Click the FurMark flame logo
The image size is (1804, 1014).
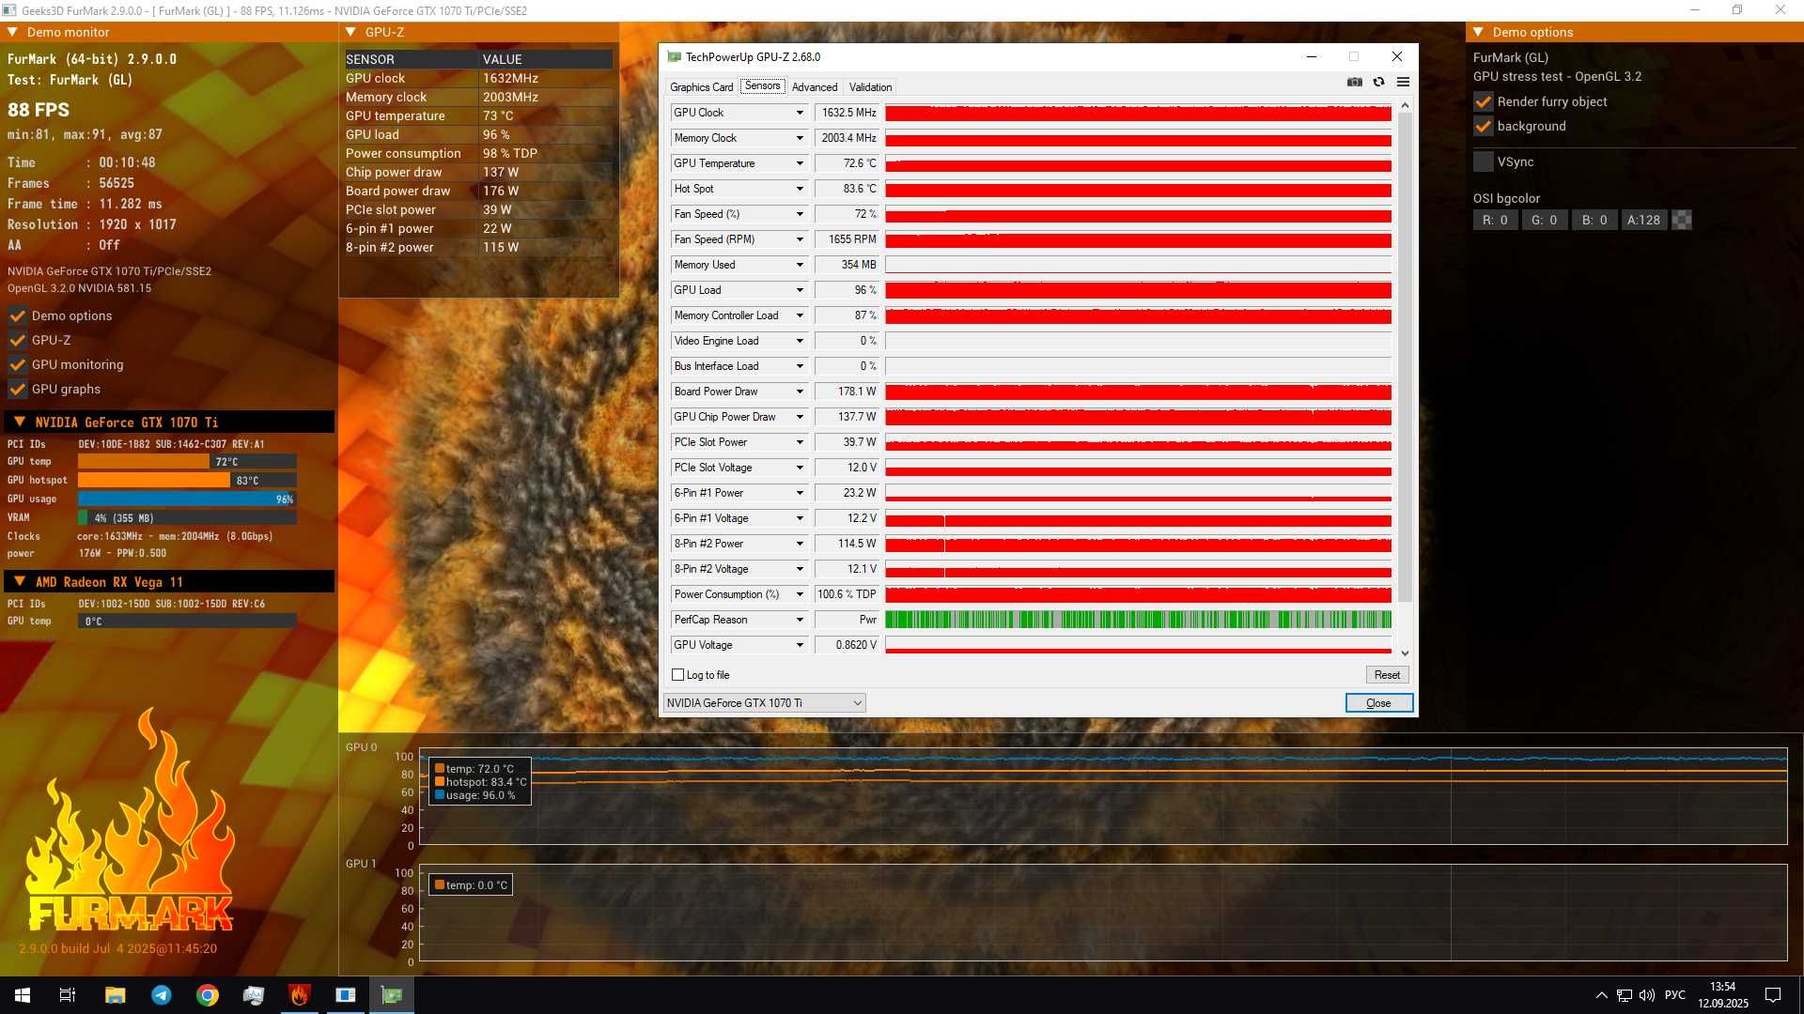point(129,822)
